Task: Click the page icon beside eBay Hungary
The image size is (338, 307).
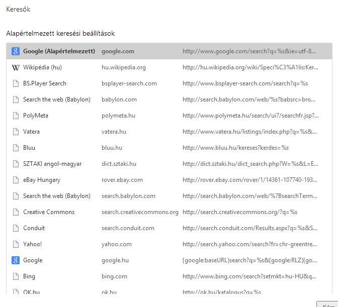Action: click(16, 180)
